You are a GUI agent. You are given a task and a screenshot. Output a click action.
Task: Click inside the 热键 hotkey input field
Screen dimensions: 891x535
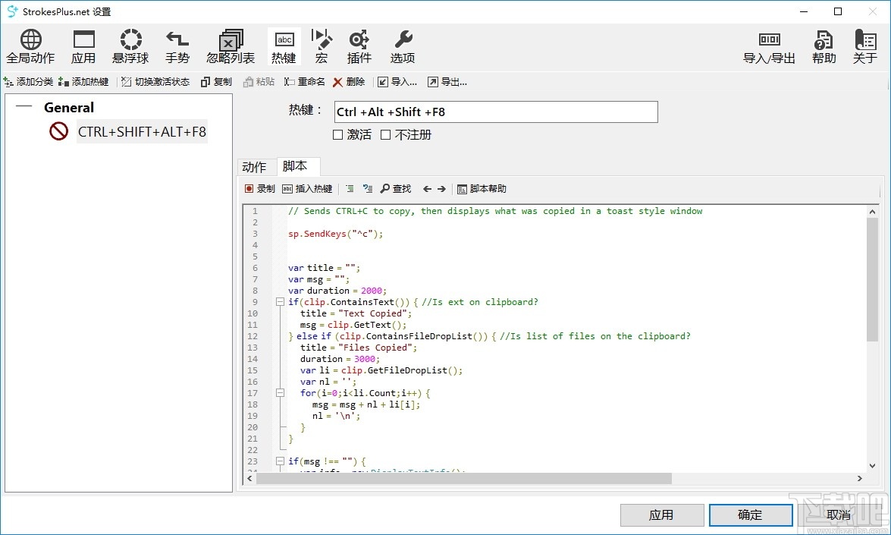click(495, 112)
